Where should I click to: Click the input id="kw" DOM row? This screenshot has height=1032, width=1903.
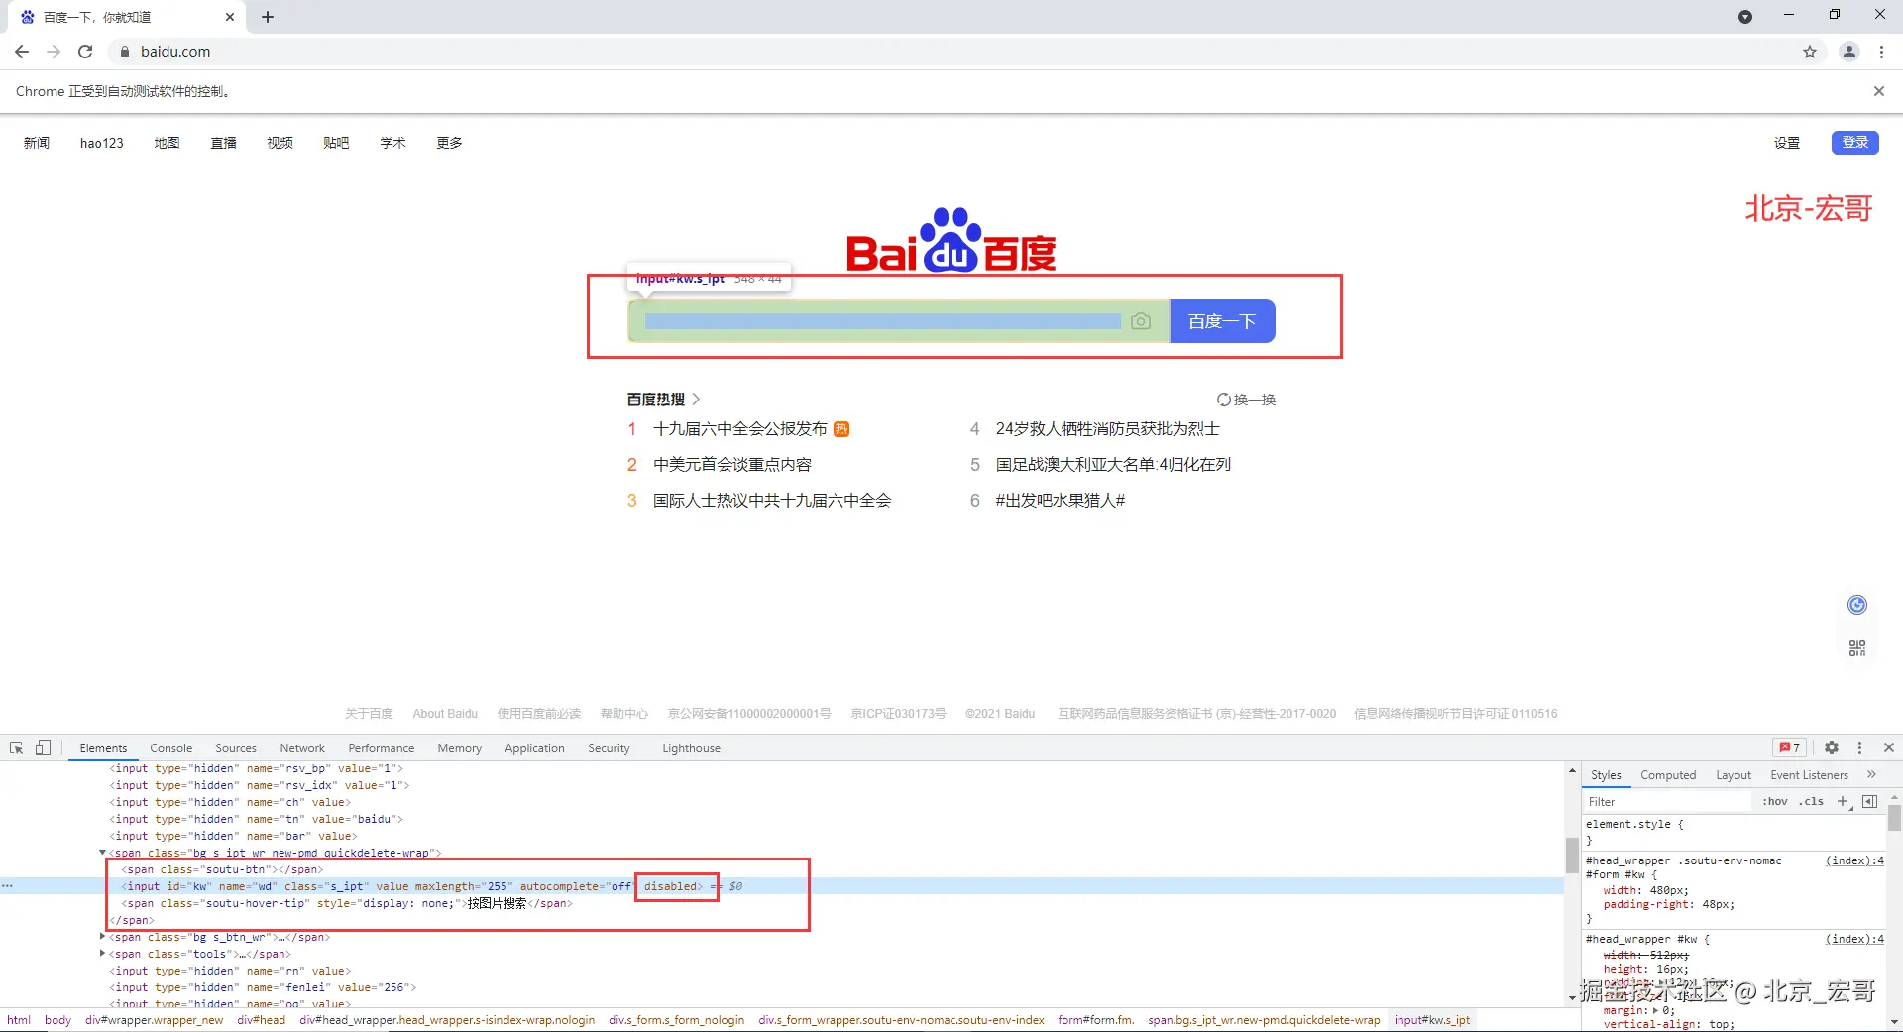(783, 886)
